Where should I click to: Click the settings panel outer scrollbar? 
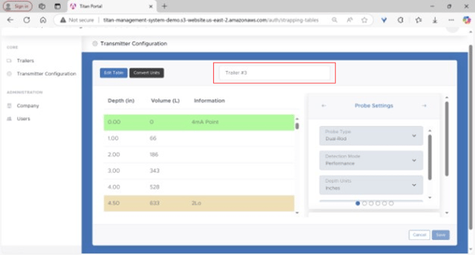(x=447, y=139)
